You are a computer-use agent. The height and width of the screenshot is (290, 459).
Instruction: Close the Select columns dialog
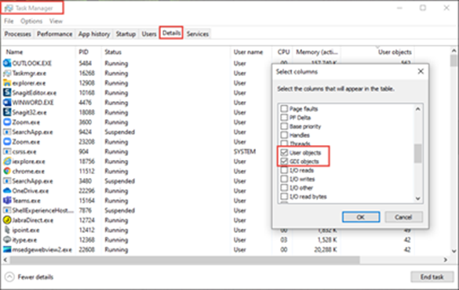coord(421,71)
